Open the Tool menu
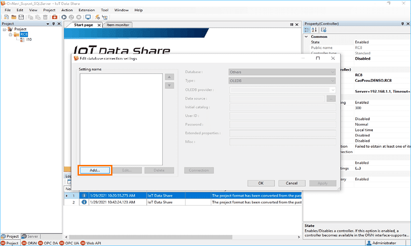The image size is (411, 246). [x=104, y=10]
